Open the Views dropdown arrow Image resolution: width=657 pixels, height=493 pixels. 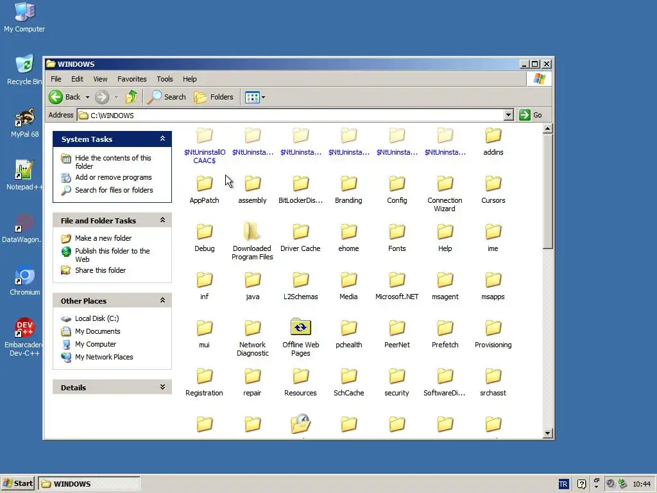[263, 98]
